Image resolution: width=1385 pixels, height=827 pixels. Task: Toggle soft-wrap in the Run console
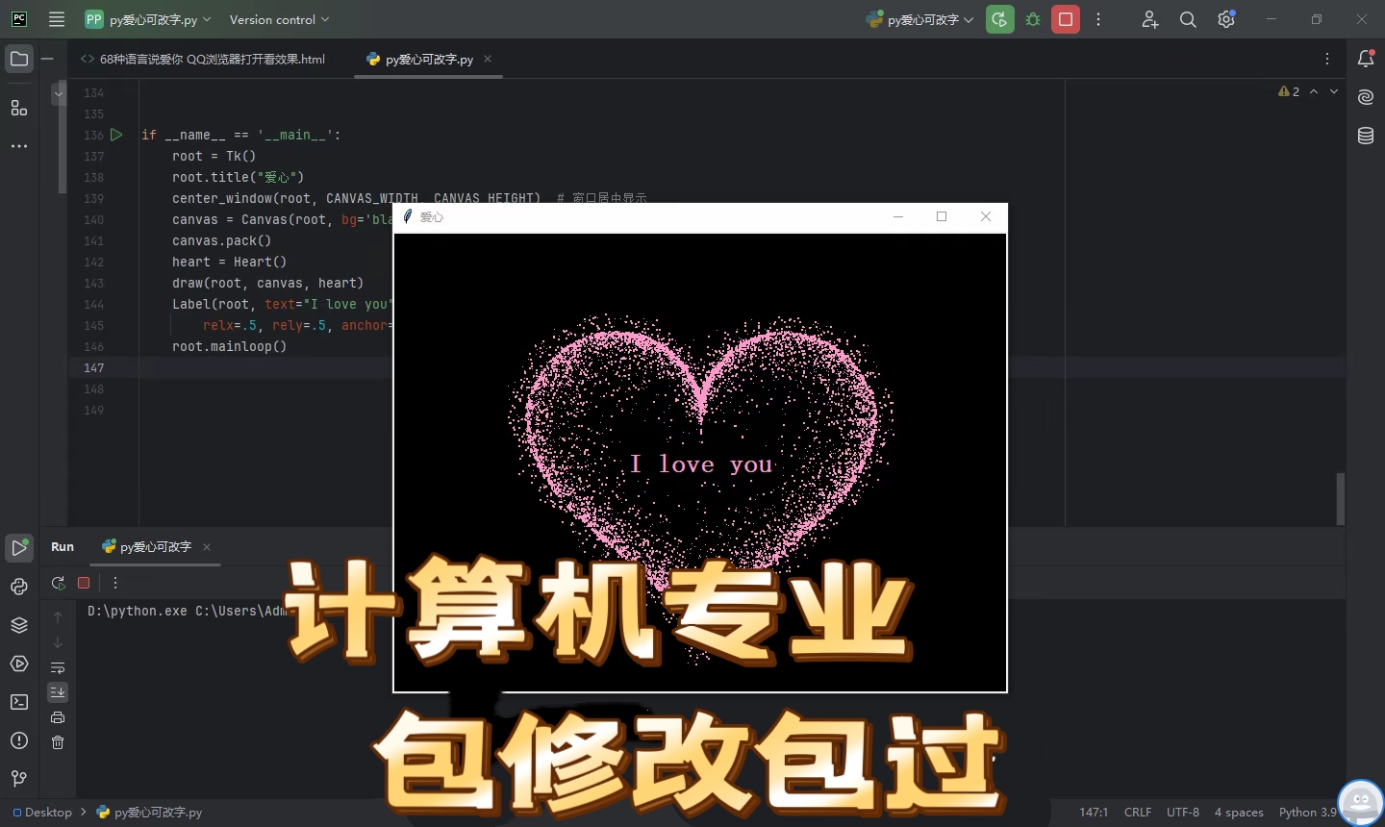coord(58,667)
